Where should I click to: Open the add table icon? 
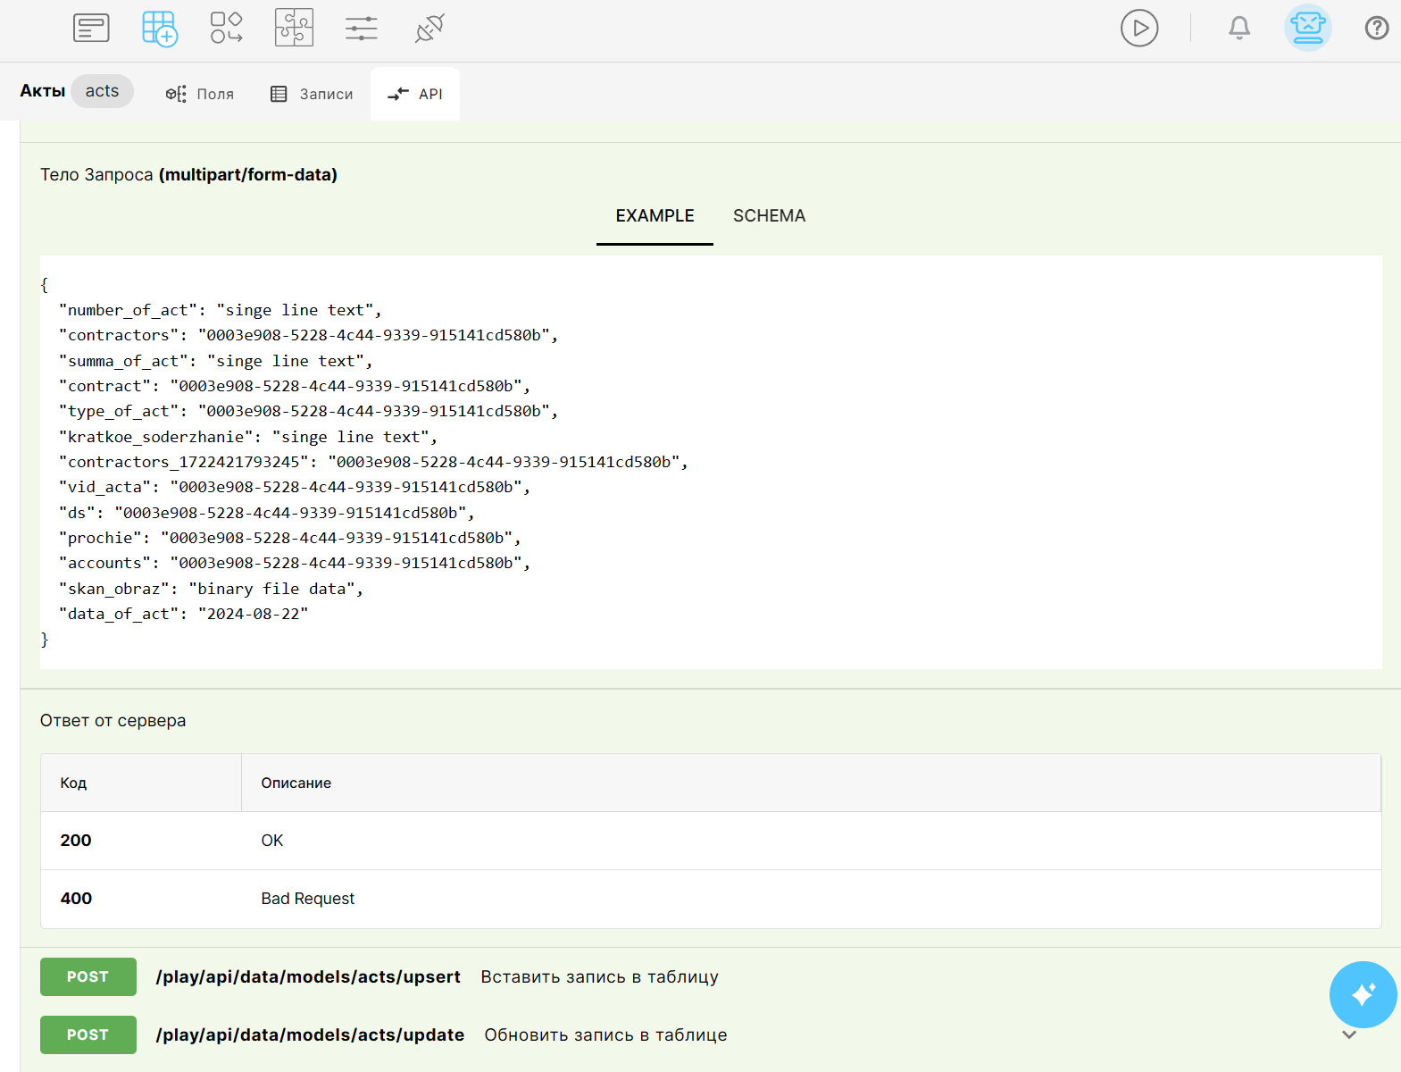[160, 29]
